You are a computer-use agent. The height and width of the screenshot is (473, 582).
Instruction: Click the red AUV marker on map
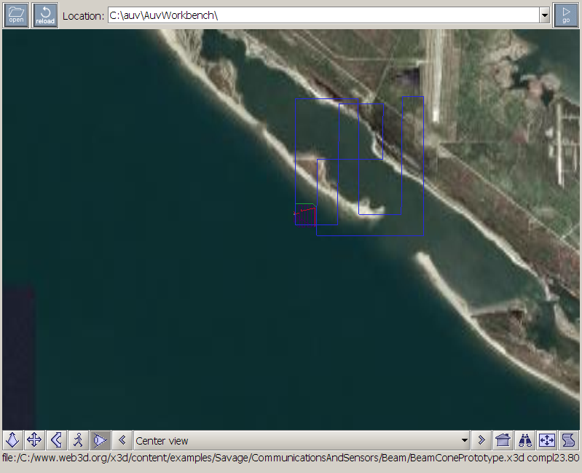[304, 212]
